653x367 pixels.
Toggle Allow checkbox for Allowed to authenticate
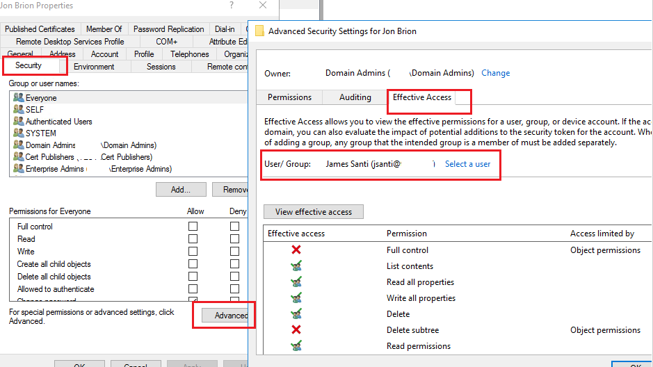[193, 289]
